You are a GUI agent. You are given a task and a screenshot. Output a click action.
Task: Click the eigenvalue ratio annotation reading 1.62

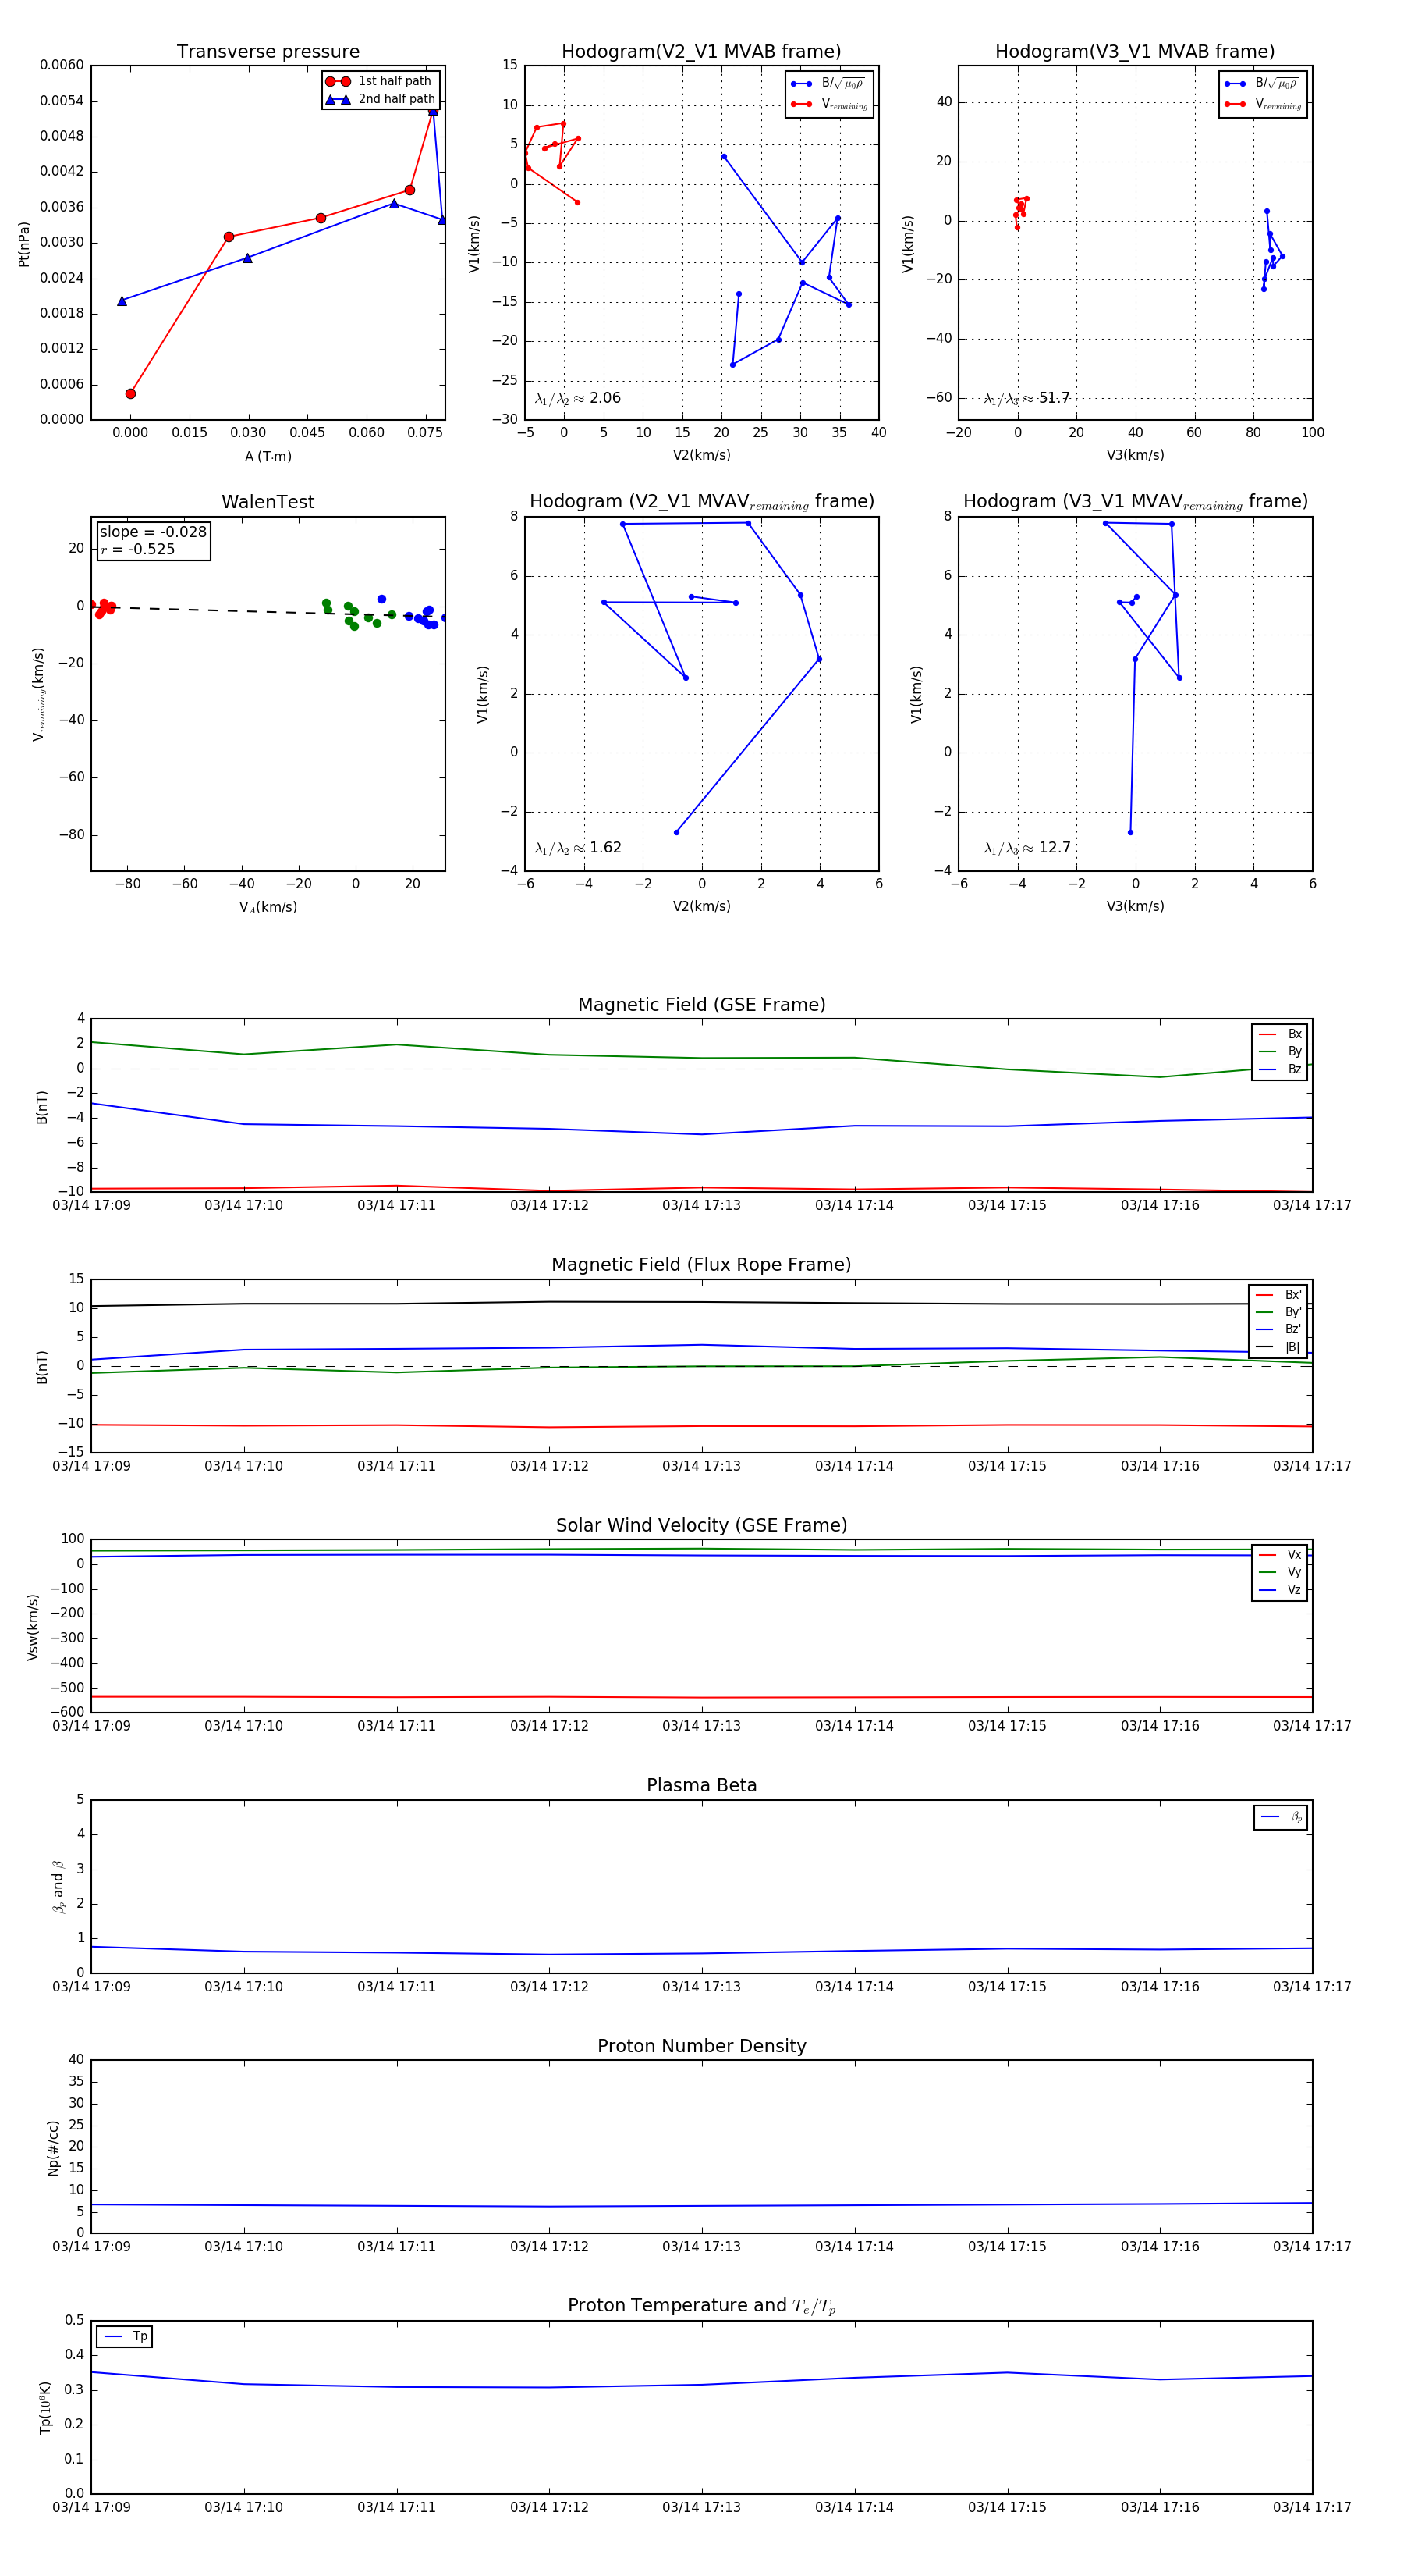click(577, 848)
